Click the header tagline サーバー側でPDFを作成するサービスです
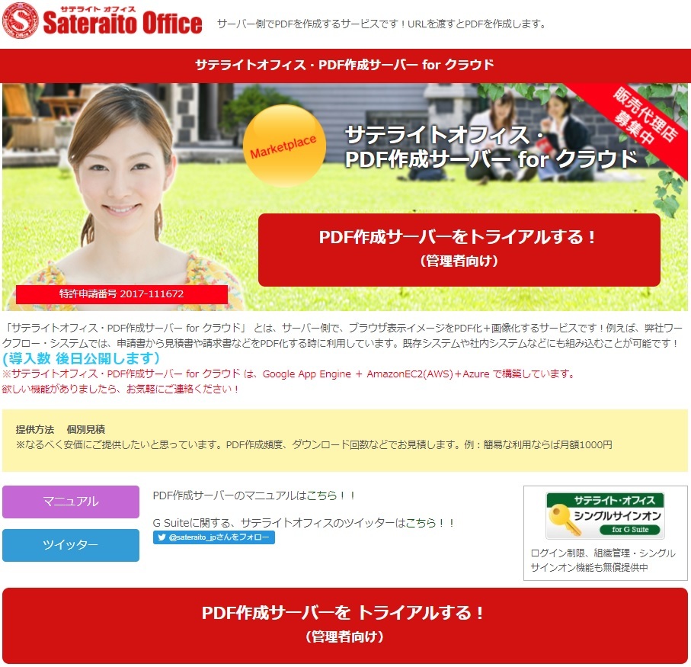The height and width of the screenshot is (667, 691). click(x=382, y=24)
